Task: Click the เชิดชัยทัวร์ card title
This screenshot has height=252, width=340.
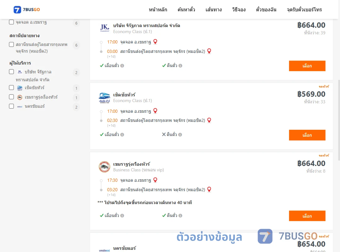Action: (x=124, y=94)
